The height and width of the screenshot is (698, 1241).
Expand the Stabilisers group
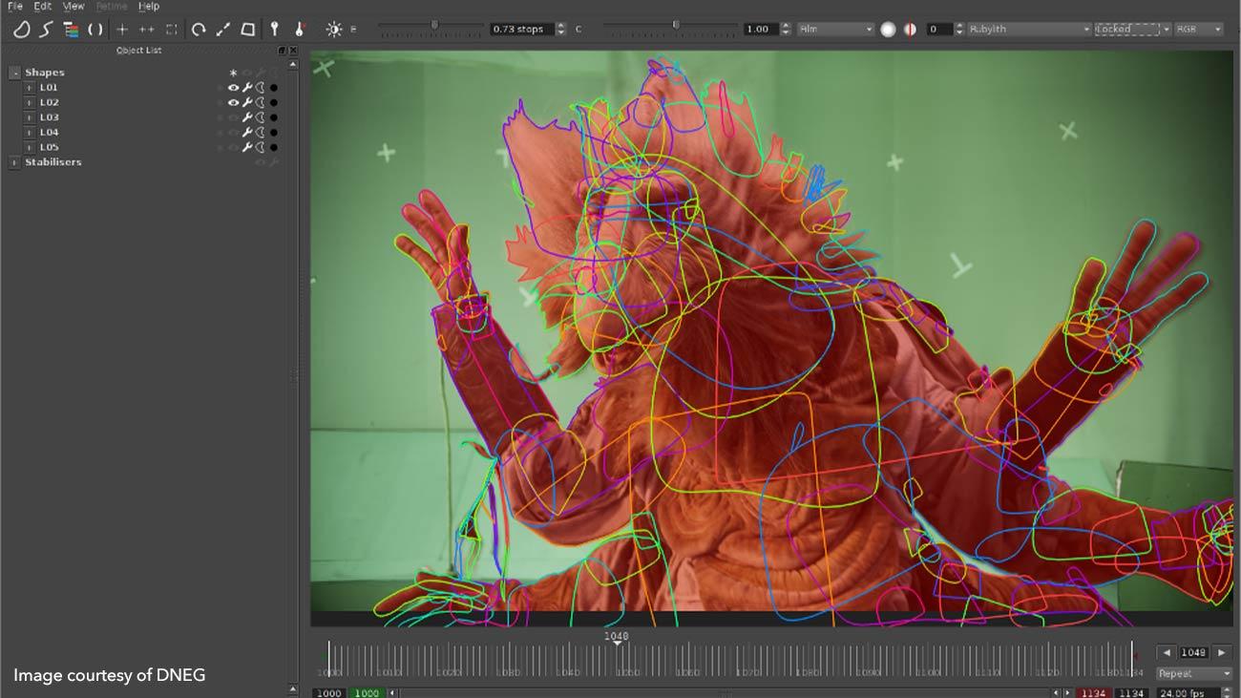[x=14, y=162]
